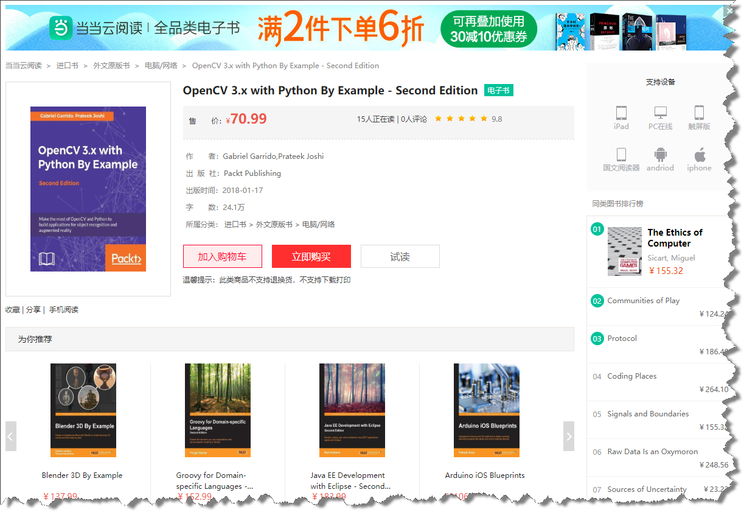Click 手机阅读 link below cover

pyautogui.click(x=64, y=309)
